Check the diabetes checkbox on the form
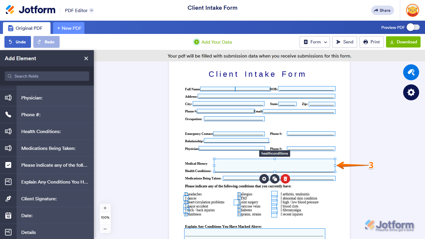This screenshot has height=239, width=425. [238, 210]
